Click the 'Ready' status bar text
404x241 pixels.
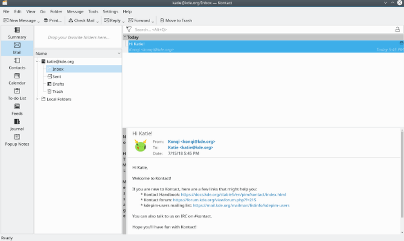[x=7, y=238]
